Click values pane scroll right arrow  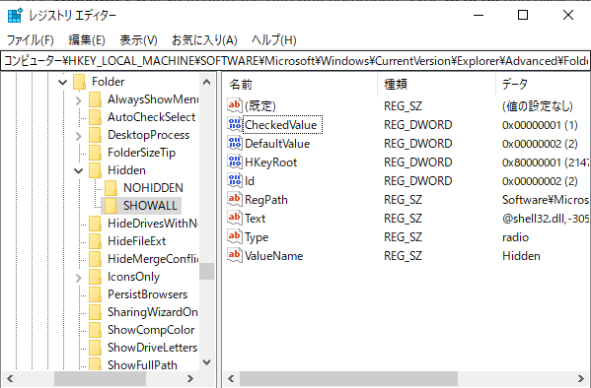(580, 378)
